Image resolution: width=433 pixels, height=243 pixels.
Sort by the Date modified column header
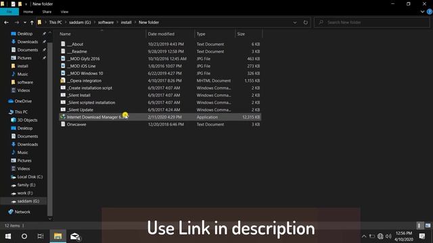(x=161, y=34)
